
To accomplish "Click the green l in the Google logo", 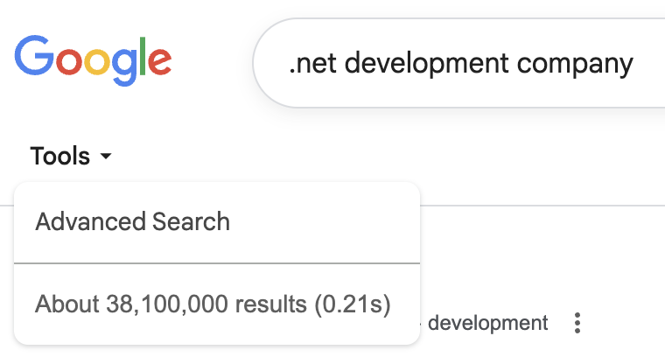I will coord(143,55).
